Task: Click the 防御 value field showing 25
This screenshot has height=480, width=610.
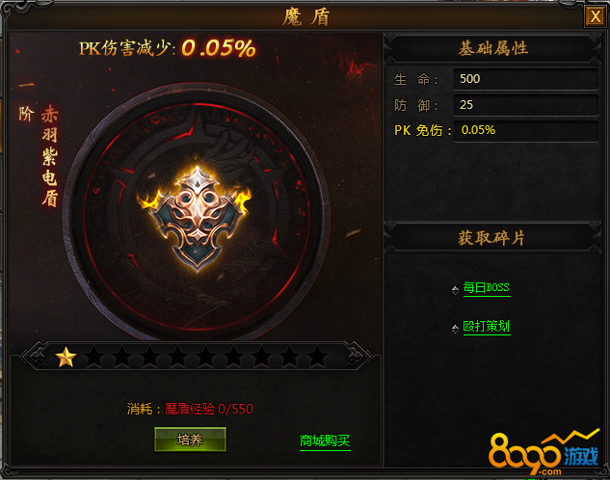Action: [x=526, y=105]
